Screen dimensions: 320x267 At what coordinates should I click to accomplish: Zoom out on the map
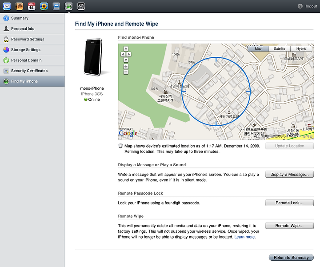[x=126, y=72]
